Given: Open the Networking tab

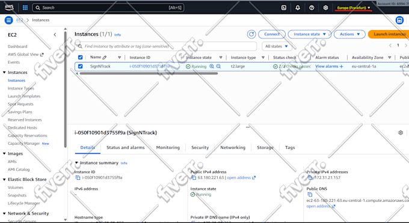Looking at the screenshot, I should (x=233, y=148).
